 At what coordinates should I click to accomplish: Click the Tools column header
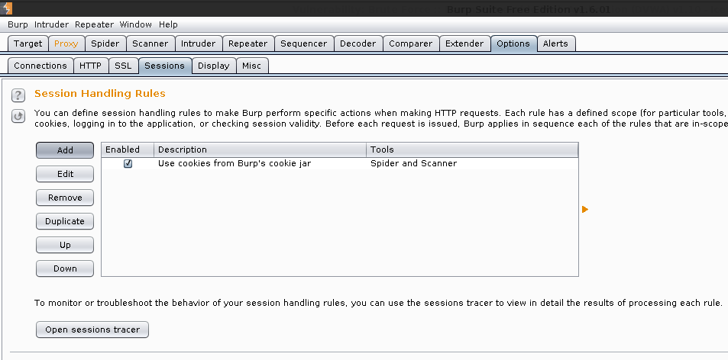tap(472, 149)
